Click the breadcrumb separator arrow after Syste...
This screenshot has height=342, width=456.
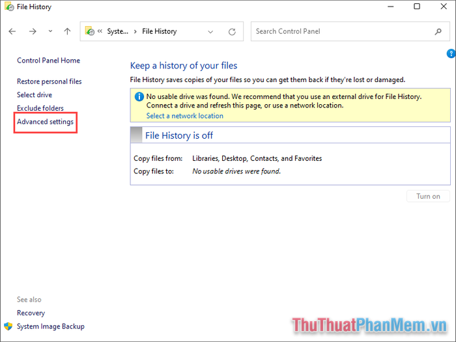135,31
